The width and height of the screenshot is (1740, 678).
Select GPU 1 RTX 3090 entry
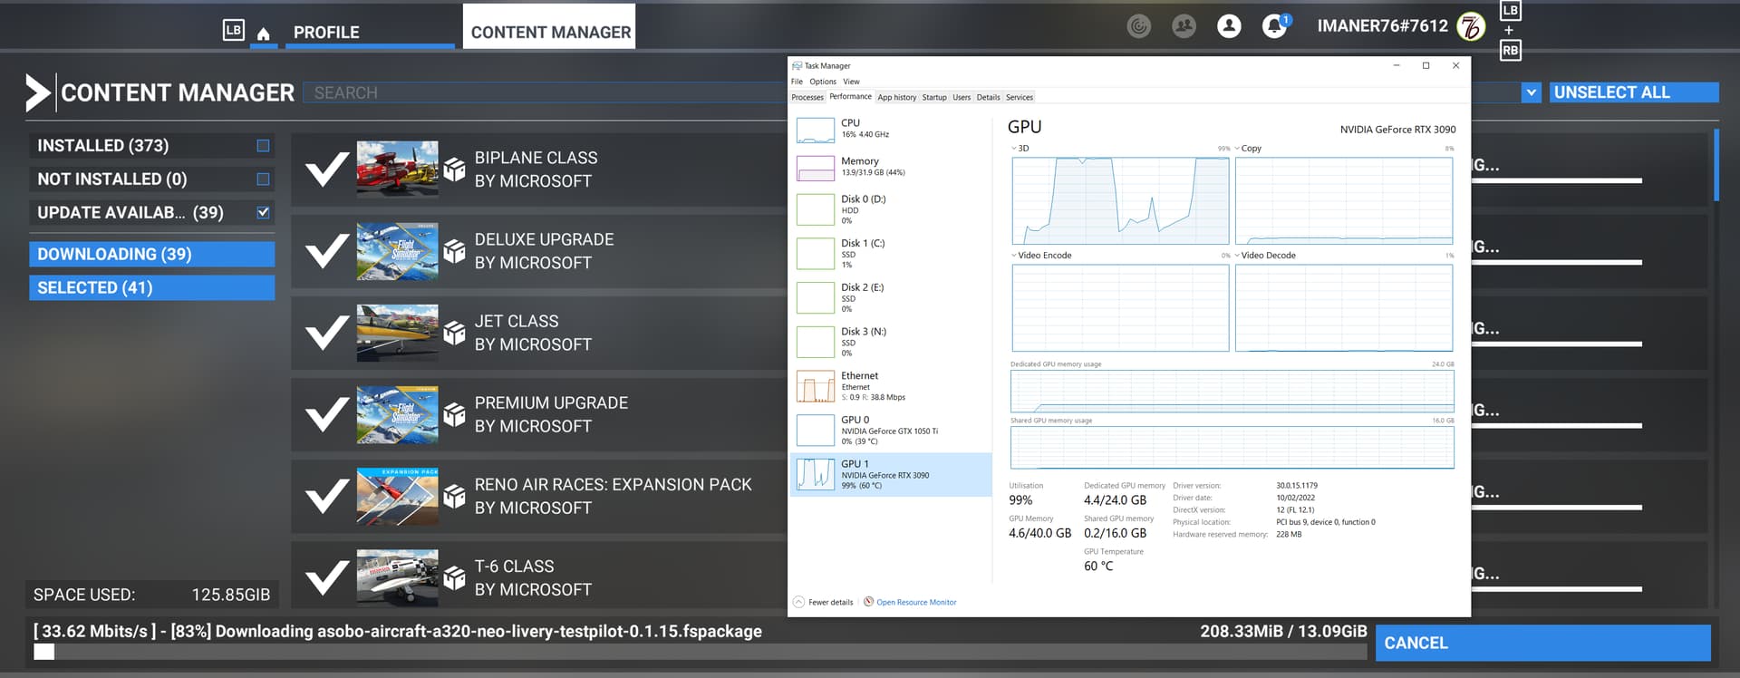[x=891, y=474]
